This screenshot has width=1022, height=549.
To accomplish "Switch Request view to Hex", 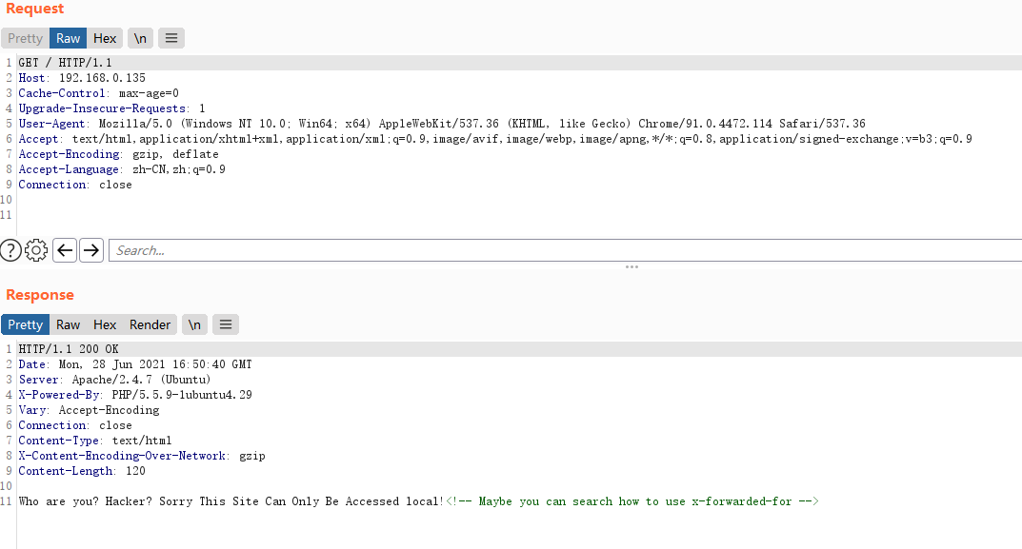I will pos(104,38).
